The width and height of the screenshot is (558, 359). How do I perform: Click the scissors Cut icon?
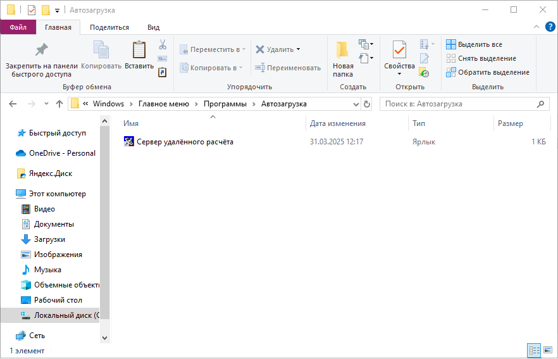tap(163, 45)
